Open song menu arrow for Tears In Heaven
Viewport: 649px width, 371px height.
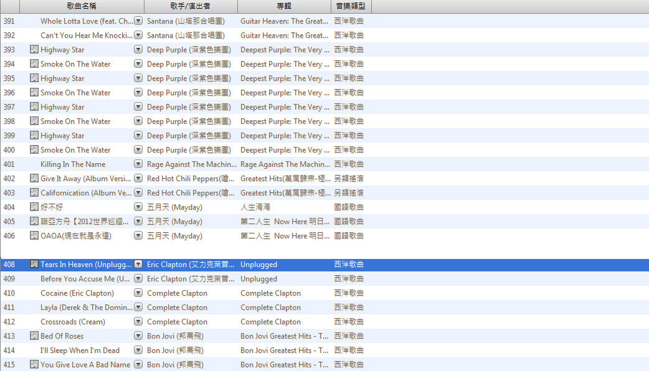tap(138, 265)
